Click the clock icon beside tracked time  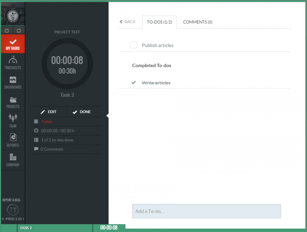tap(36, 130)
